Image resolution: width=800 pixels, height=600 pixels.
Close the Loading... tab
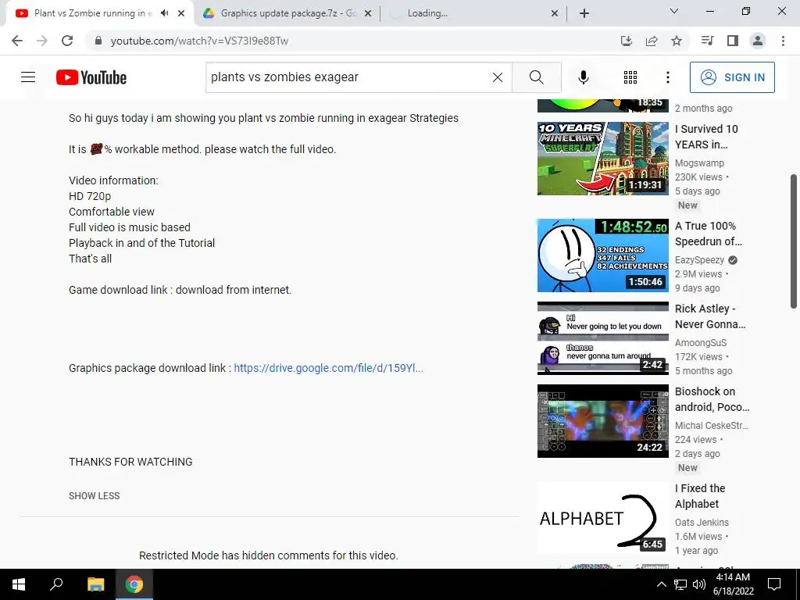(555, 13)
